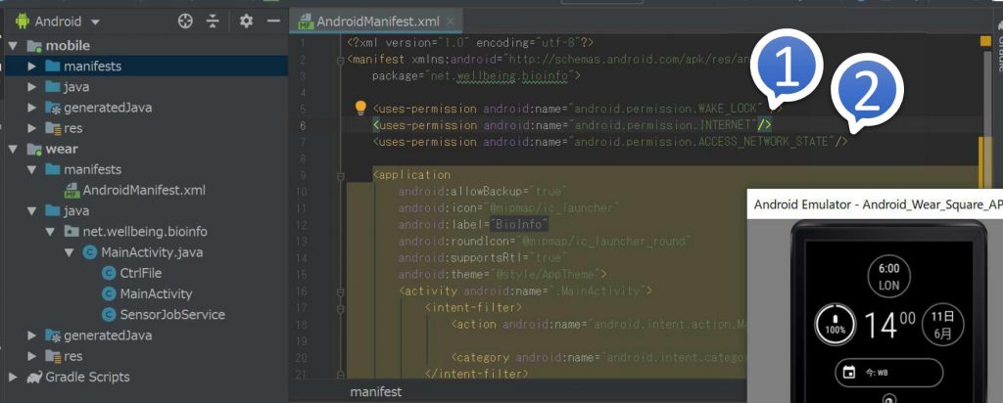Fold the intent-filter tag at line 17

[x=340, y=308]
